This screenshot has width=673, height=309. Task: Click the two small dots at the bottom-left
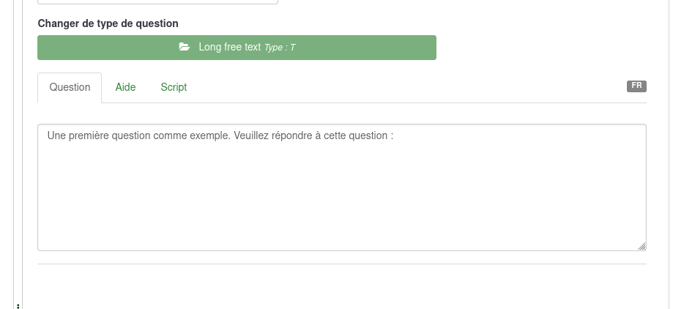[18, 305]
